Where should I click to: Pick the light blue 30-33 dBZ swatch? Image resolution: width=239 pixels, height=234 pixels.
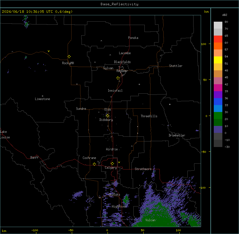[x=218, y=108]
